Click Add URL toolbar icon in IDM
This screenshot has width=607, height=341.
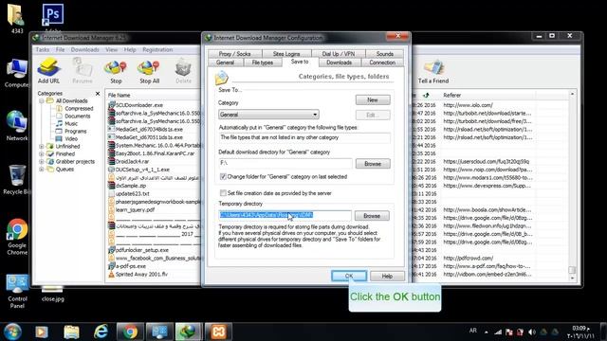pos(48,71)
